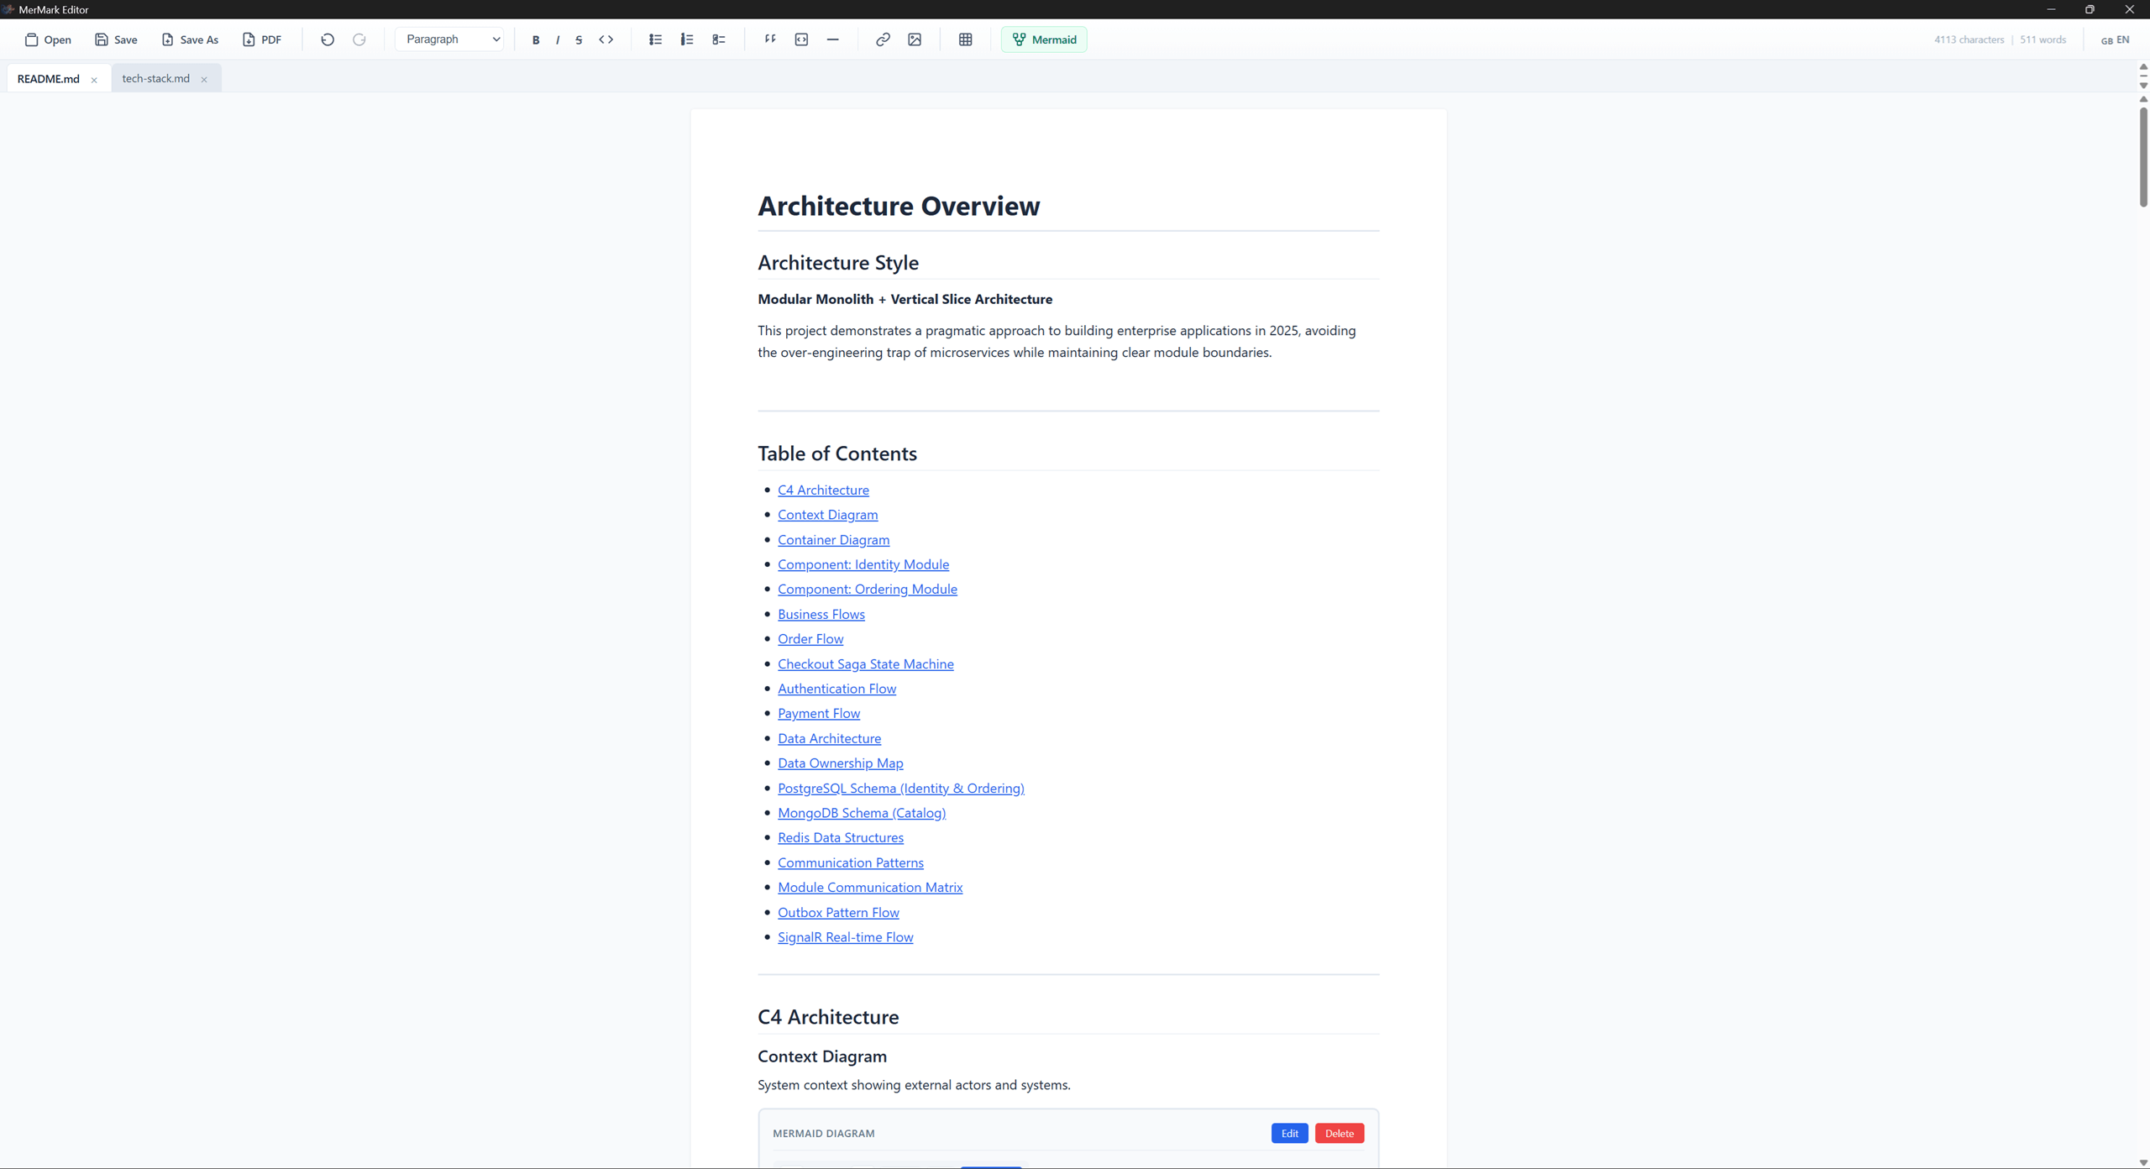Viewport: 2150px width, 1169px height.
Task: Toggle strikethrough formatting
Action: (x=579, y=39)
